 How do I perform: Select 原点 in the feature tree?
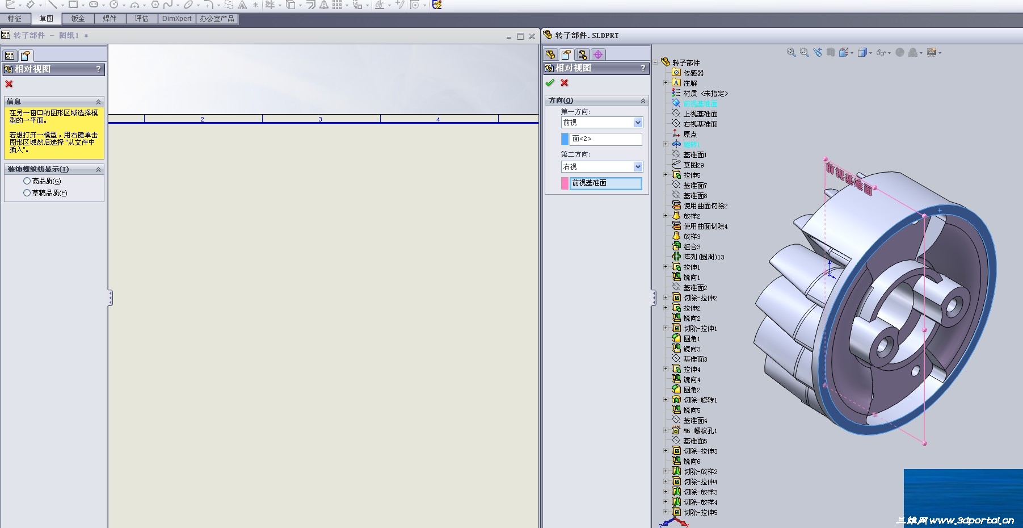coord(689,134)
